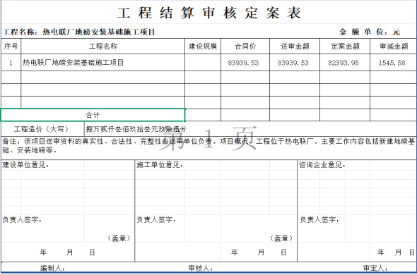Select the capitalized amount 捌万贰仟叁佰玖拾叁元玖角伍分

pyautogui.click(x=136, y=129)
